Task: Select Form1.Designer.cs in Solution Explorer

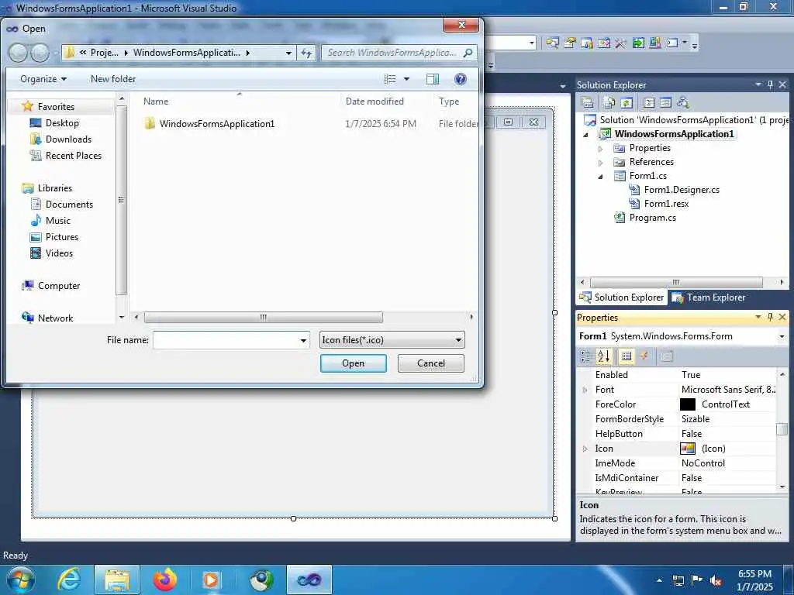Action: point(682,190)
